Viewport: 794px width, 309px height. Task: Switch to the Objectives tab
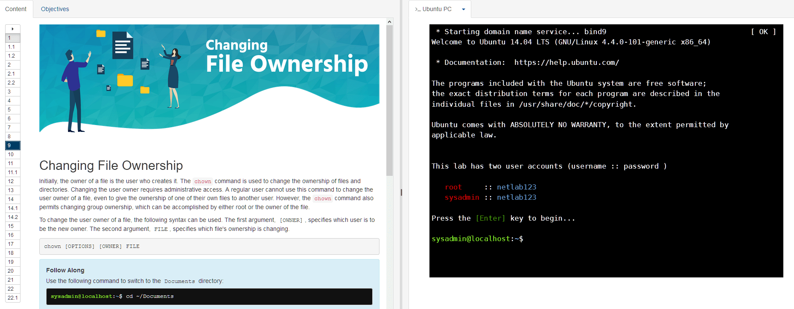click(55, 9)
